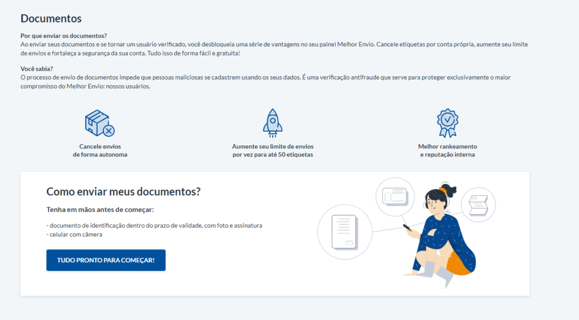This screenshot has height=320, width=579.
Task: Click the rocket icon for shipping limit
Action: click(x=273, y=123)
